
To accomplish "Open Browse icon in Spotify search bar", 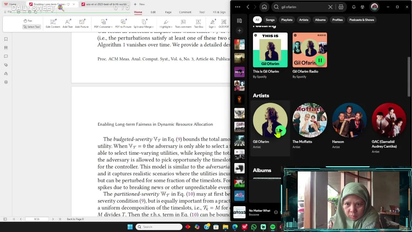I will click(x=341, y=7).
